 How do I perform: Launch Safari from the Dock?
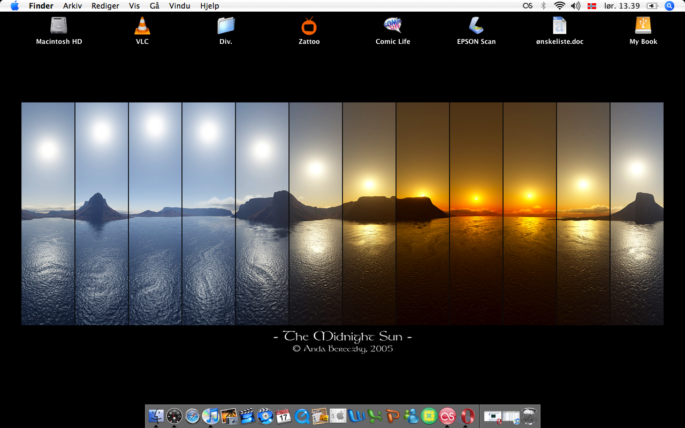[193, 416]
